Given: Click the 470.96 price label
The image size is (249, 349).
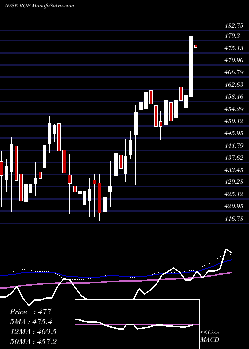Looking at the screenshot, I should tap(234, 60).
